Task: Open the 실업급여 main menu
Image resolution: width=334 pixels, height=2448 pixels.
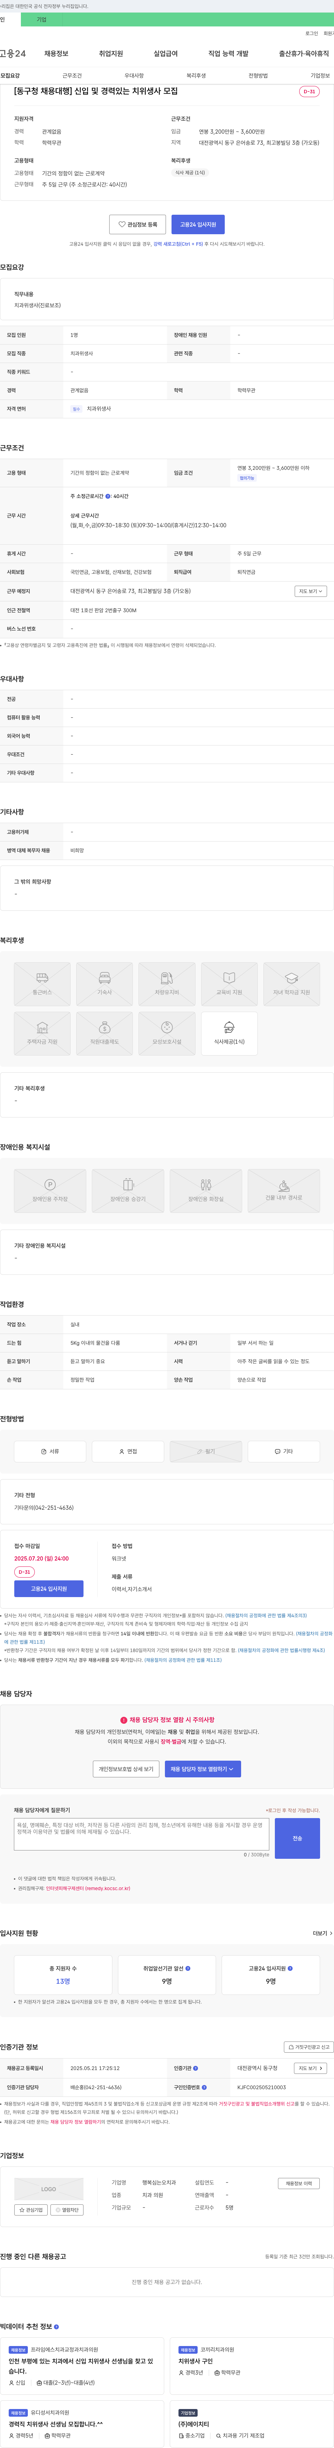Action: (x=166, y=53)
